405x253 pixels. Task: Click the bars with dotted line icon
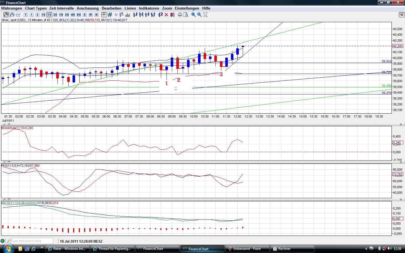122,15
